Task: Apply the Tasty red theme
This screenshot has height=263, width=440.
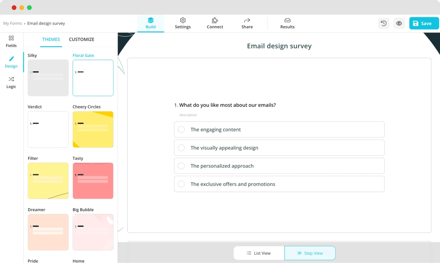Action: click(93, 181)
